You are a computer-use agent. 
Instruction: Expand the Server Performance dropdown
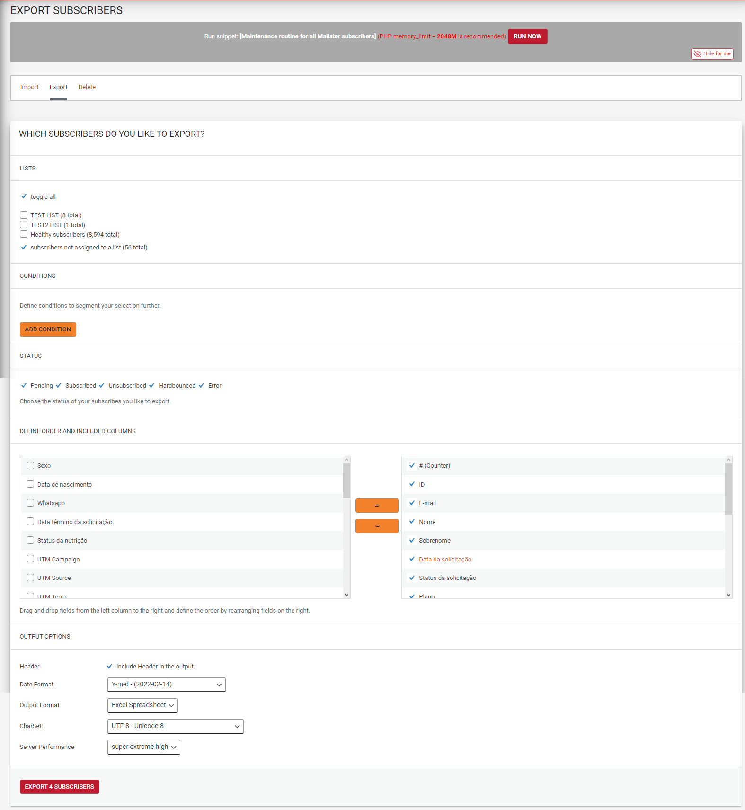pos(144,747)
